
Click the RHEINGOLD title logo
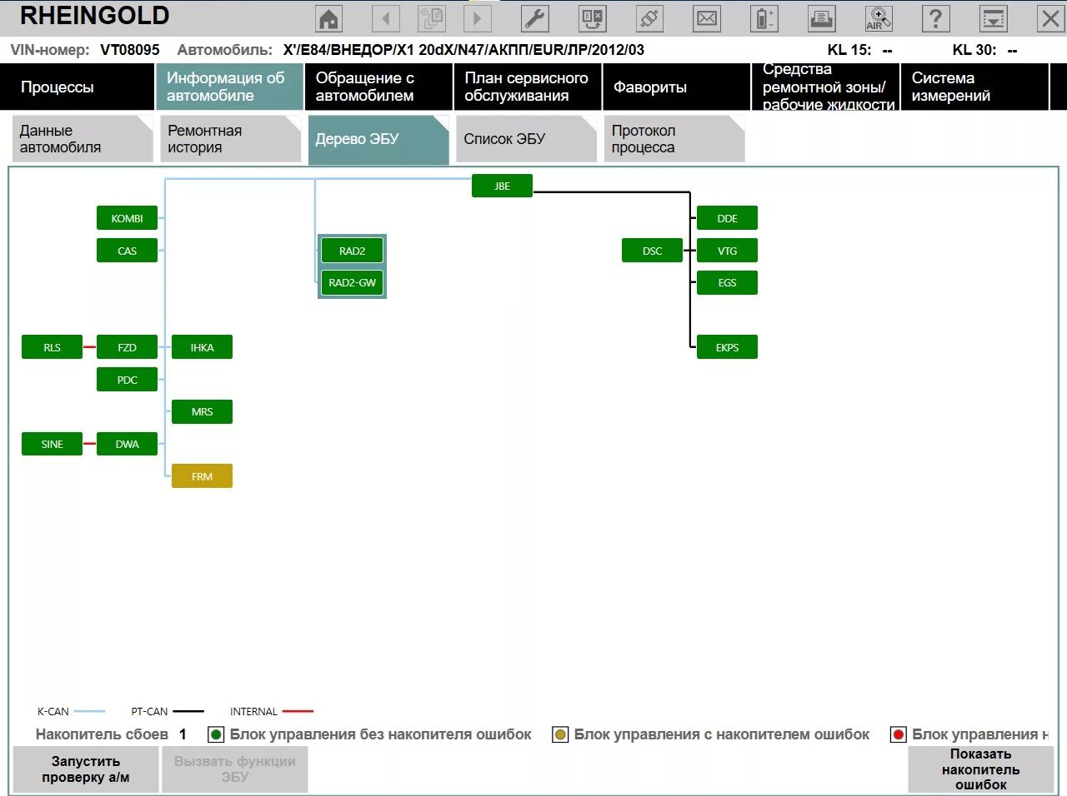[x=94, y=16]
